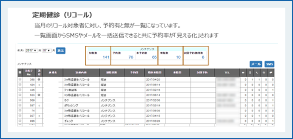
Task: Click the status icon in row 396
Action: pyautogui.click(x=39, y=79)
